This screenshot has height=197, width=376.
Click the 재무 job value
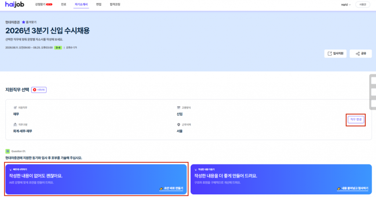coord(16,114)
